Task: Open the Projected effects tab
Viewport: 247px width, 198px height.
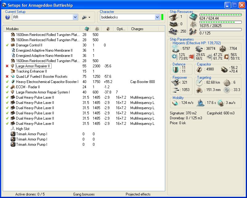Action: point(138,194)
